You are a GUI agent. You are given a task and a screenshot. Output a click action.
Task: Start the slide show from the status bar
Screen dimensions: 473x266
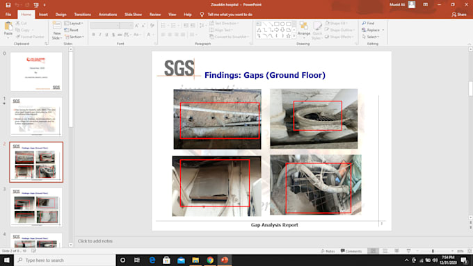tap(408, 251)
